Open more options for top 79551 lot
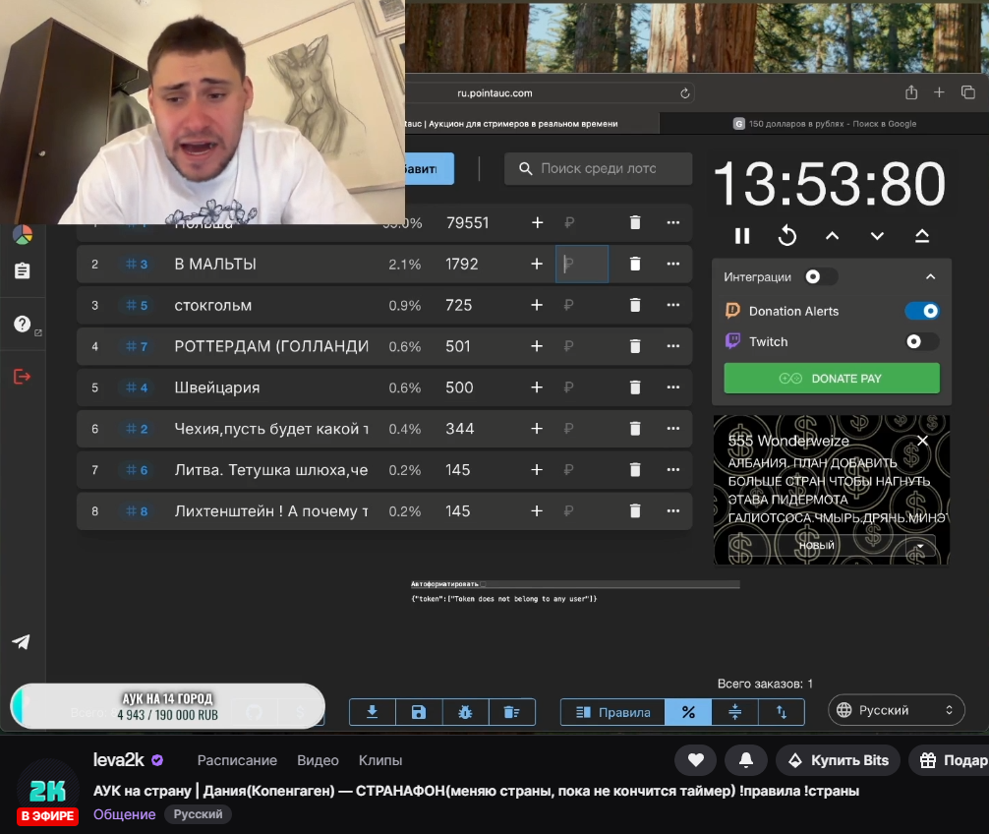 click(x=673, y=222)
